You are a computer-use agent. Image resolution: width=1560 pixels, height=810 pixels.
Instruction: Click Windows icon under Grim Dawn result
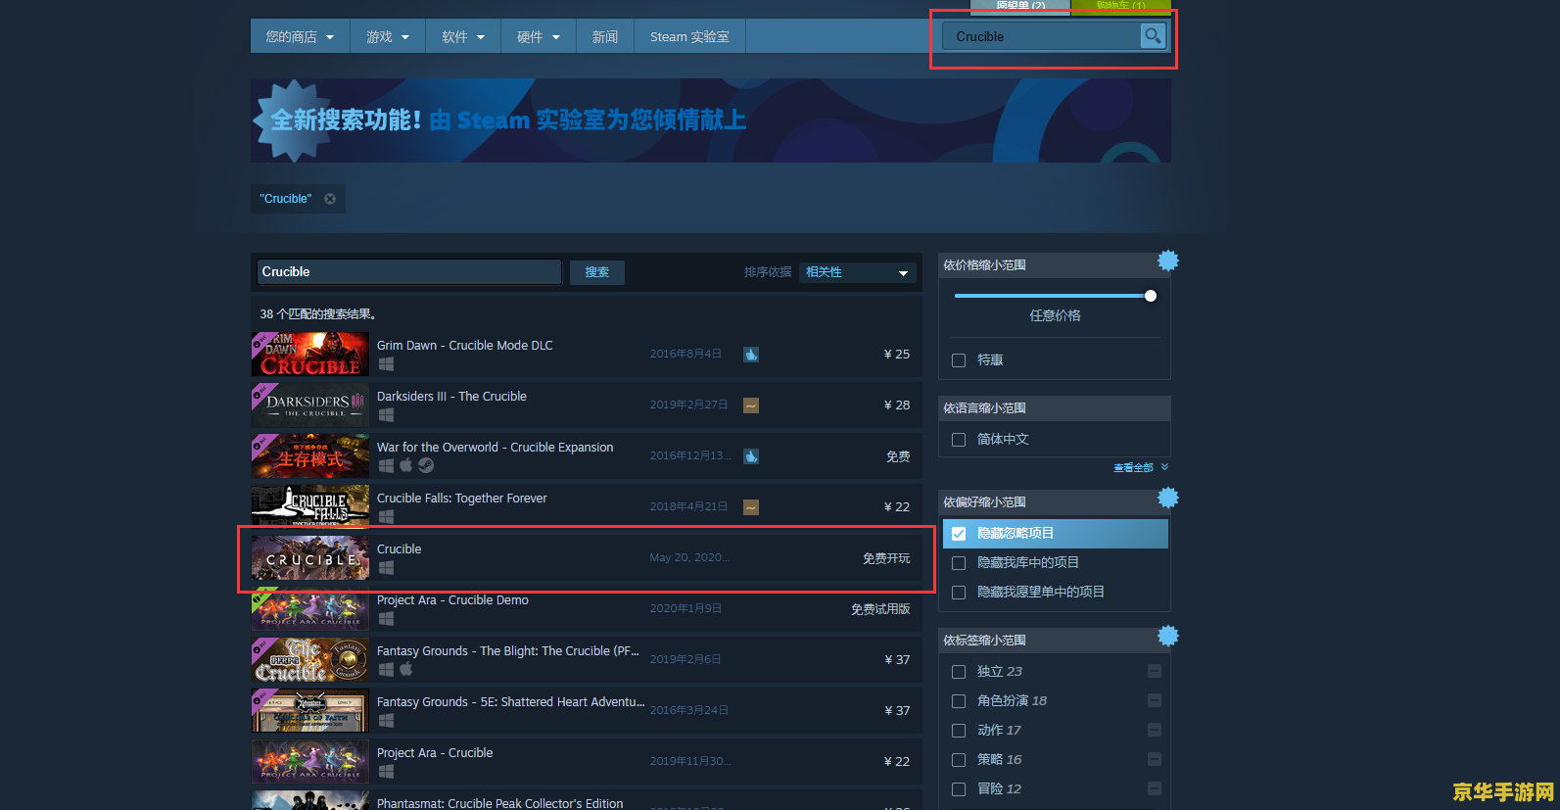pyautogui.click(x=386, y=364)
